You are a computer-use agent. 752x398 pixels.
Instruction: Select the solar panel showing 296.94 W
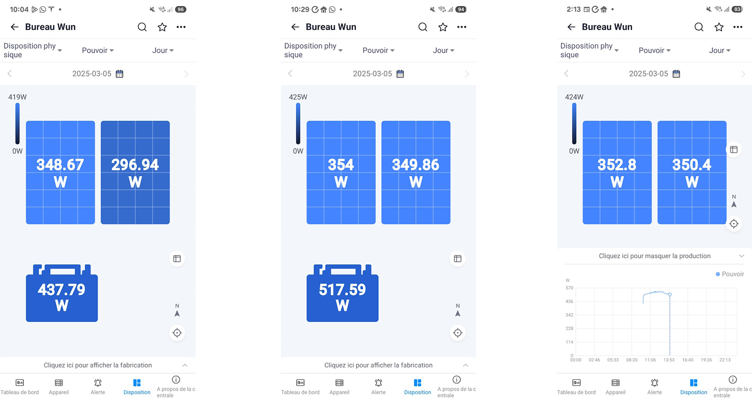[x=135, y=172]
